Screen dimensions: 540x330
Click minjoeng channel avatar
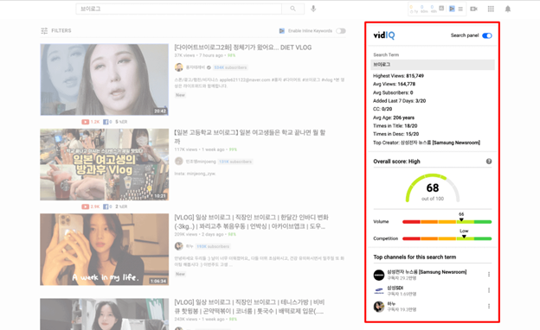pyautogui.click(x=179, y=162)
